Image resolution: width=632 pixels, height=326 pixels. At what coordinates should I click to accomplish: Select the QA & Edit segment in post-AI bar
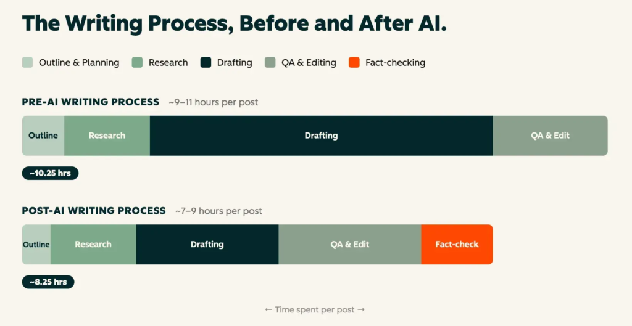(350, 244)
